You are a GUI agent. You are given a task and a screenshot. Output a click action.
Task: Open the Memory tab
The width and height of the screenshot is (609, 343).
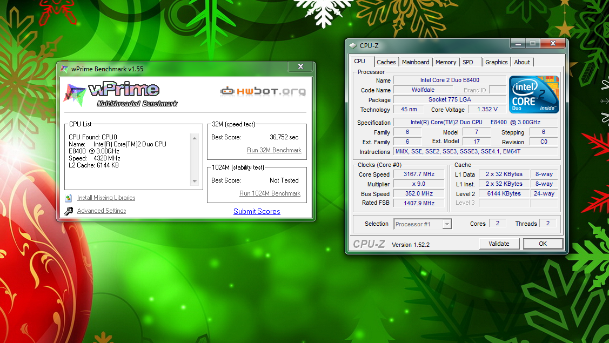tap(445, 62)
